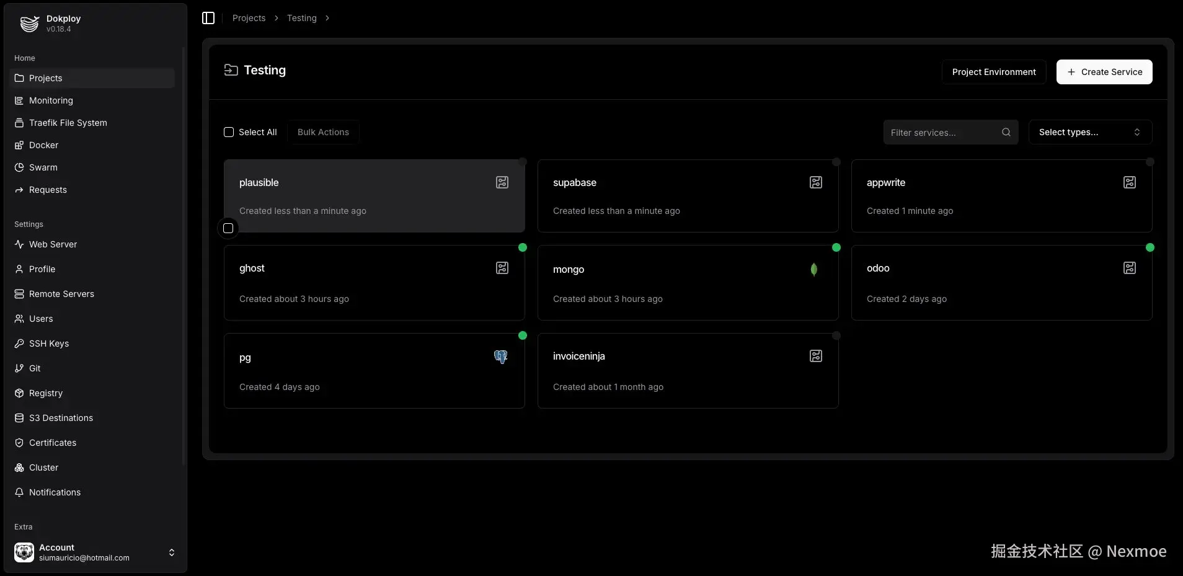Open the odoo service card
1183x576 pixels.
click(1001, 283)
